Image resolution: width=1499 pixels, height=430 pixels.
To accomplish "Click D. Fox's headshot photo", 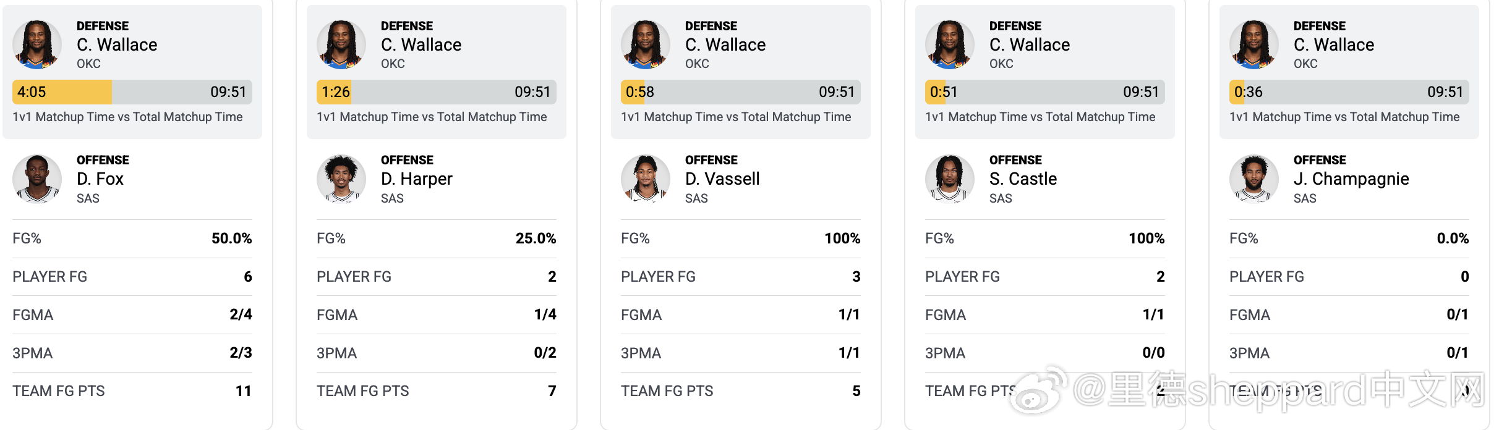I will coord(37,179).
